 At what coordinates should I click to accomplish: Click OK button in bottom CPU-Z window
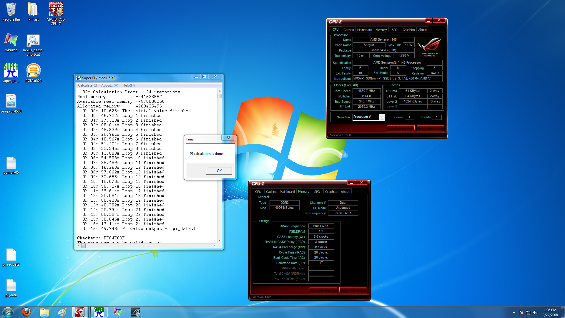click(x=353, y=290)
